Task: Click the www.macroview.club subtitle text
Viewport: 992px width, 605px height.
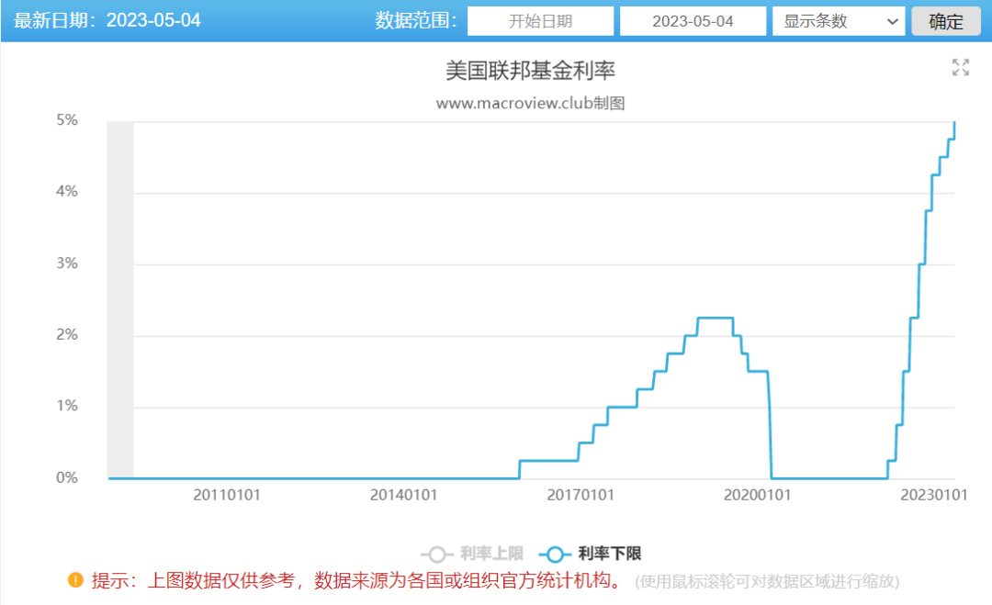Action: 530,104
